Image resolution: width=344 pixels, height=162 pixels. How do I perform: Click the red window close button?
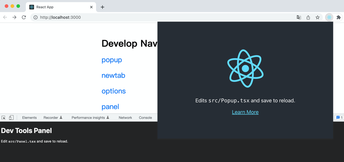coord(6,6)
